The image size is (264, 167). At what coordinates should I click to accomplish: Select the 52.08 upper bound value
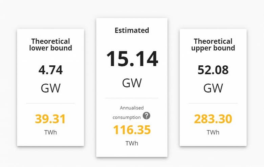click(x=213, y=70)
